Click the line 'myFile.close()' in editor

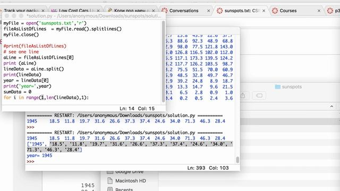coord(21,34)
